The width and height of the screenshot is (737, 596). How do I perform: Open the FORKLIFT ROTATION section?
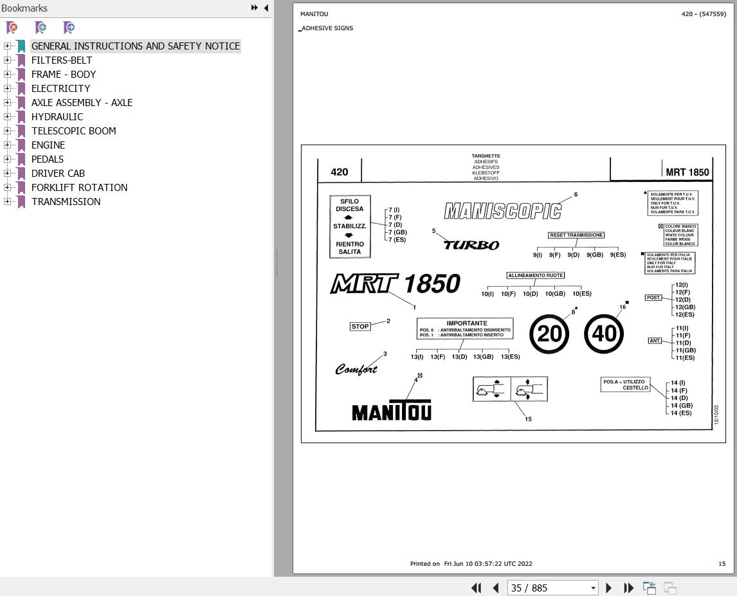(79, 187)
